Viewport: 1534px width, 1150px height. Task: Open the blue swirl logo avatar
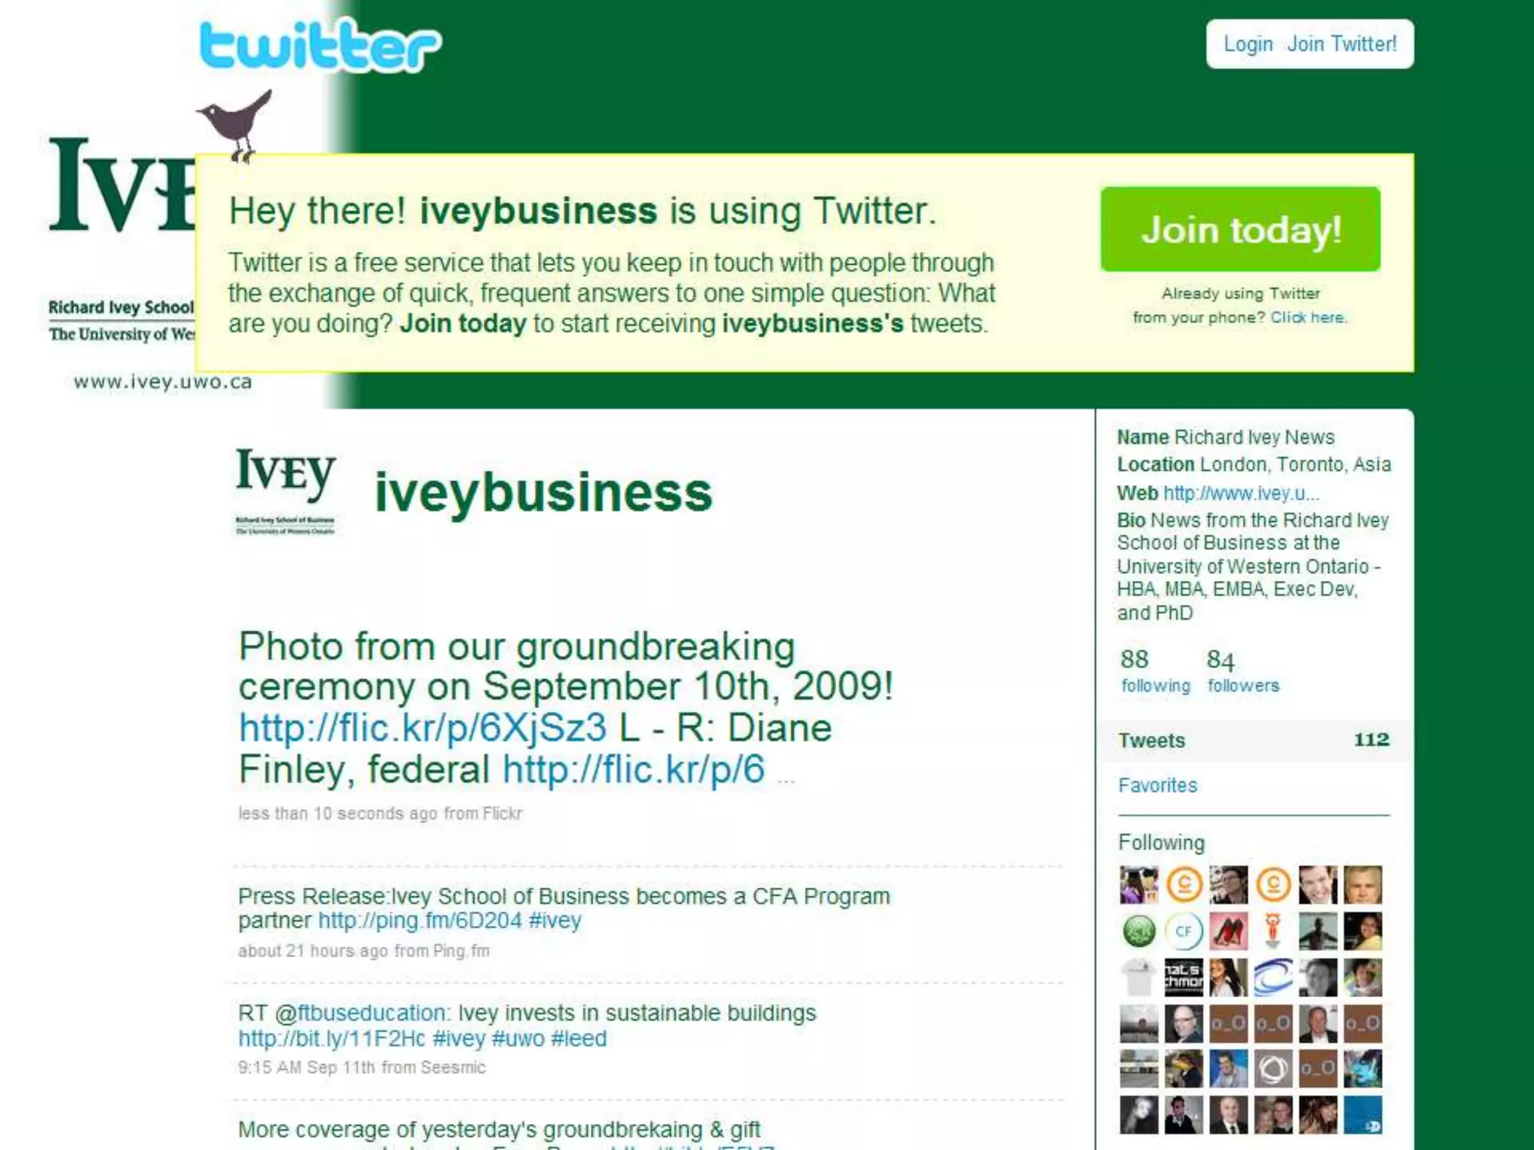coord(1273,977)
